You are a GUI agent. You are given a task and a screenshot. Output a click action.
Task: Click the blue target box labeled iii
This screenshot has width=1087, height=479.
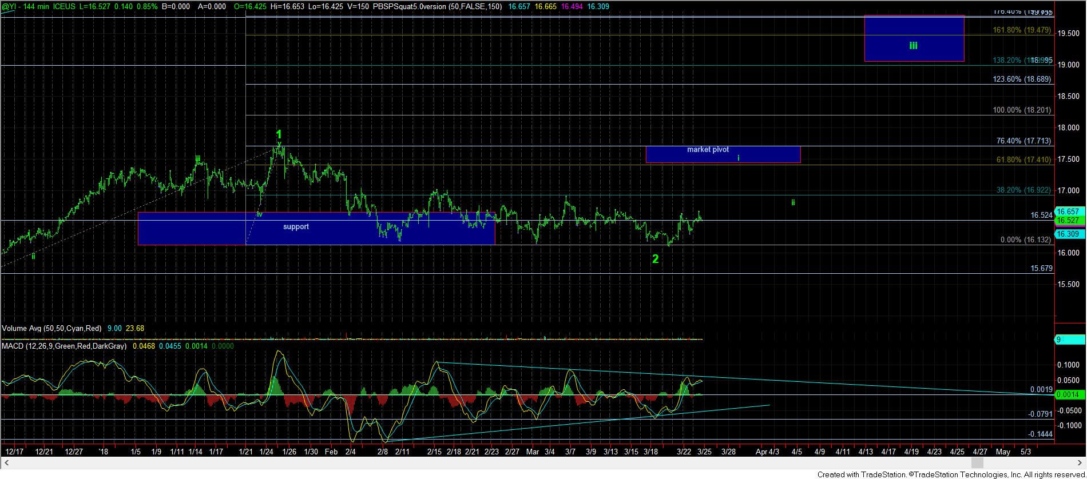pos(914,39)
